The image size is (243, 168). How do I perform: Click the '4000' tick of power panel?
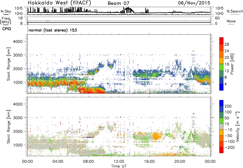[18, 42]
